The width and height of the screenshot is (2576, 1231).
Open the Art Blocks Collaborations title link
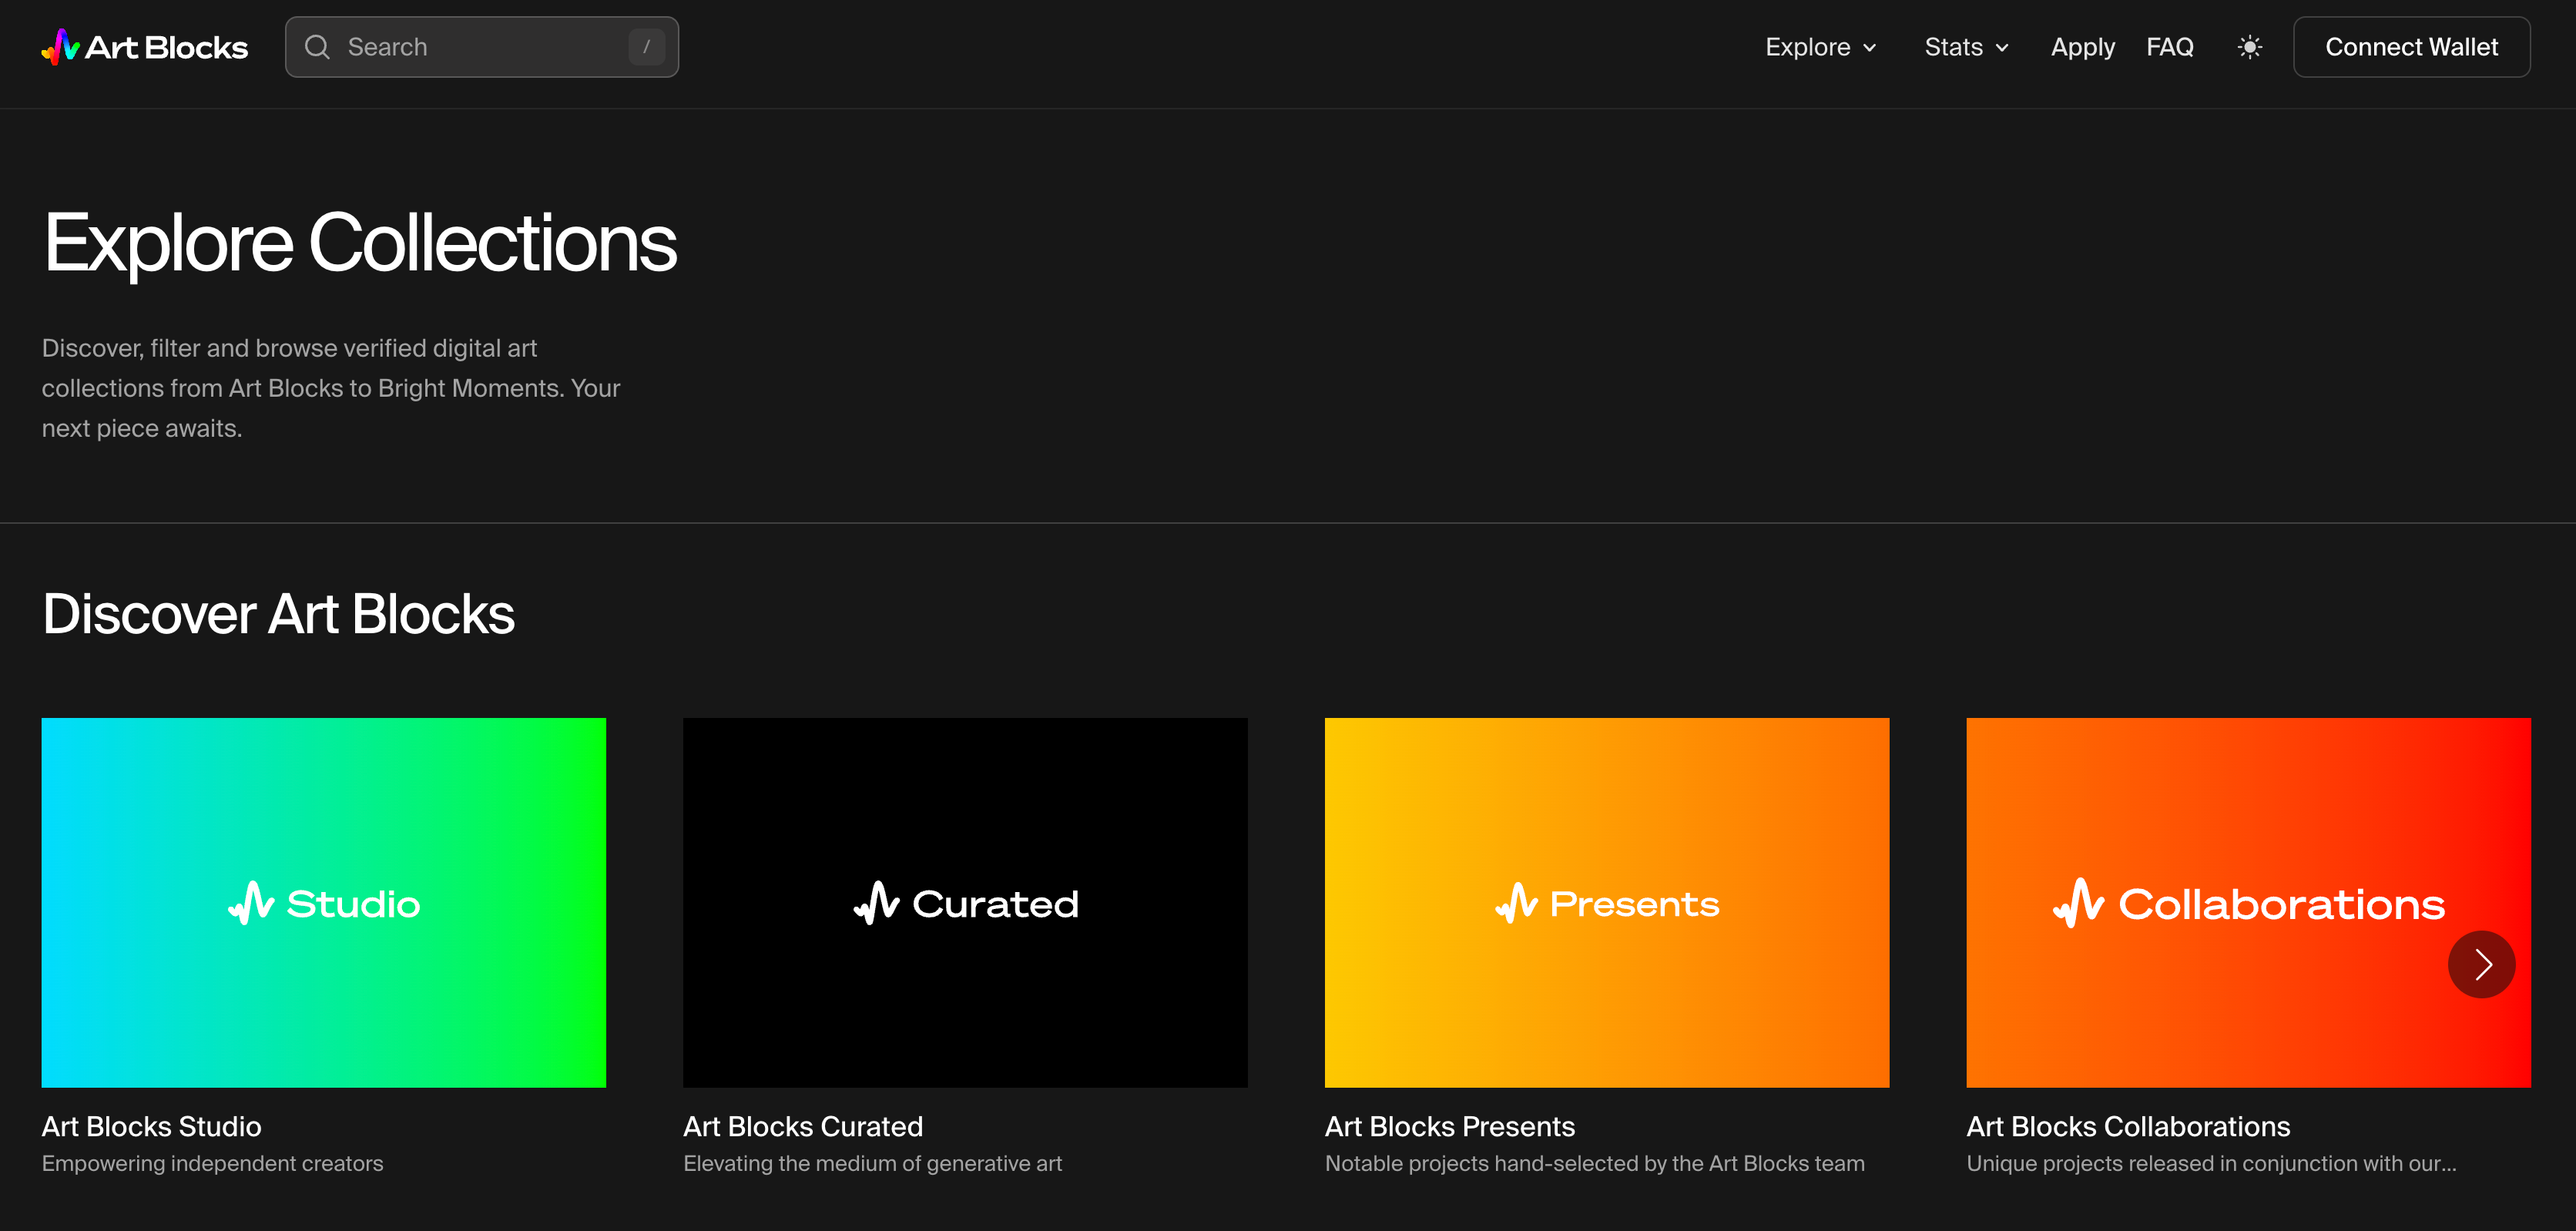[x=2128, y=1126]
